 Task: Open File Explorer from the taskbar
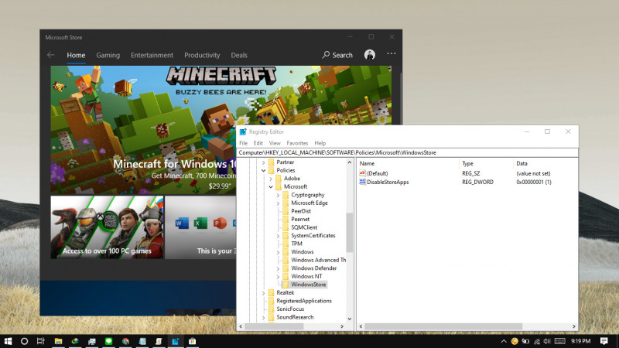[58, 341]
